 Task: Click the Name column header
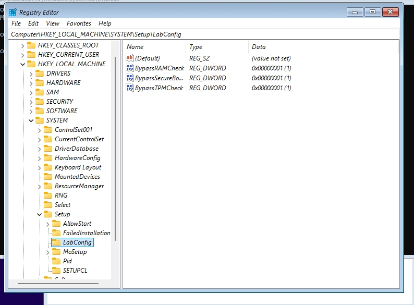(154, 47)
